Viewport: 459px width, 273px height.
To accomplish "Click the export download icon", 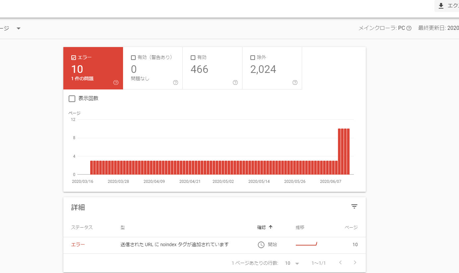I will (441, 6).
